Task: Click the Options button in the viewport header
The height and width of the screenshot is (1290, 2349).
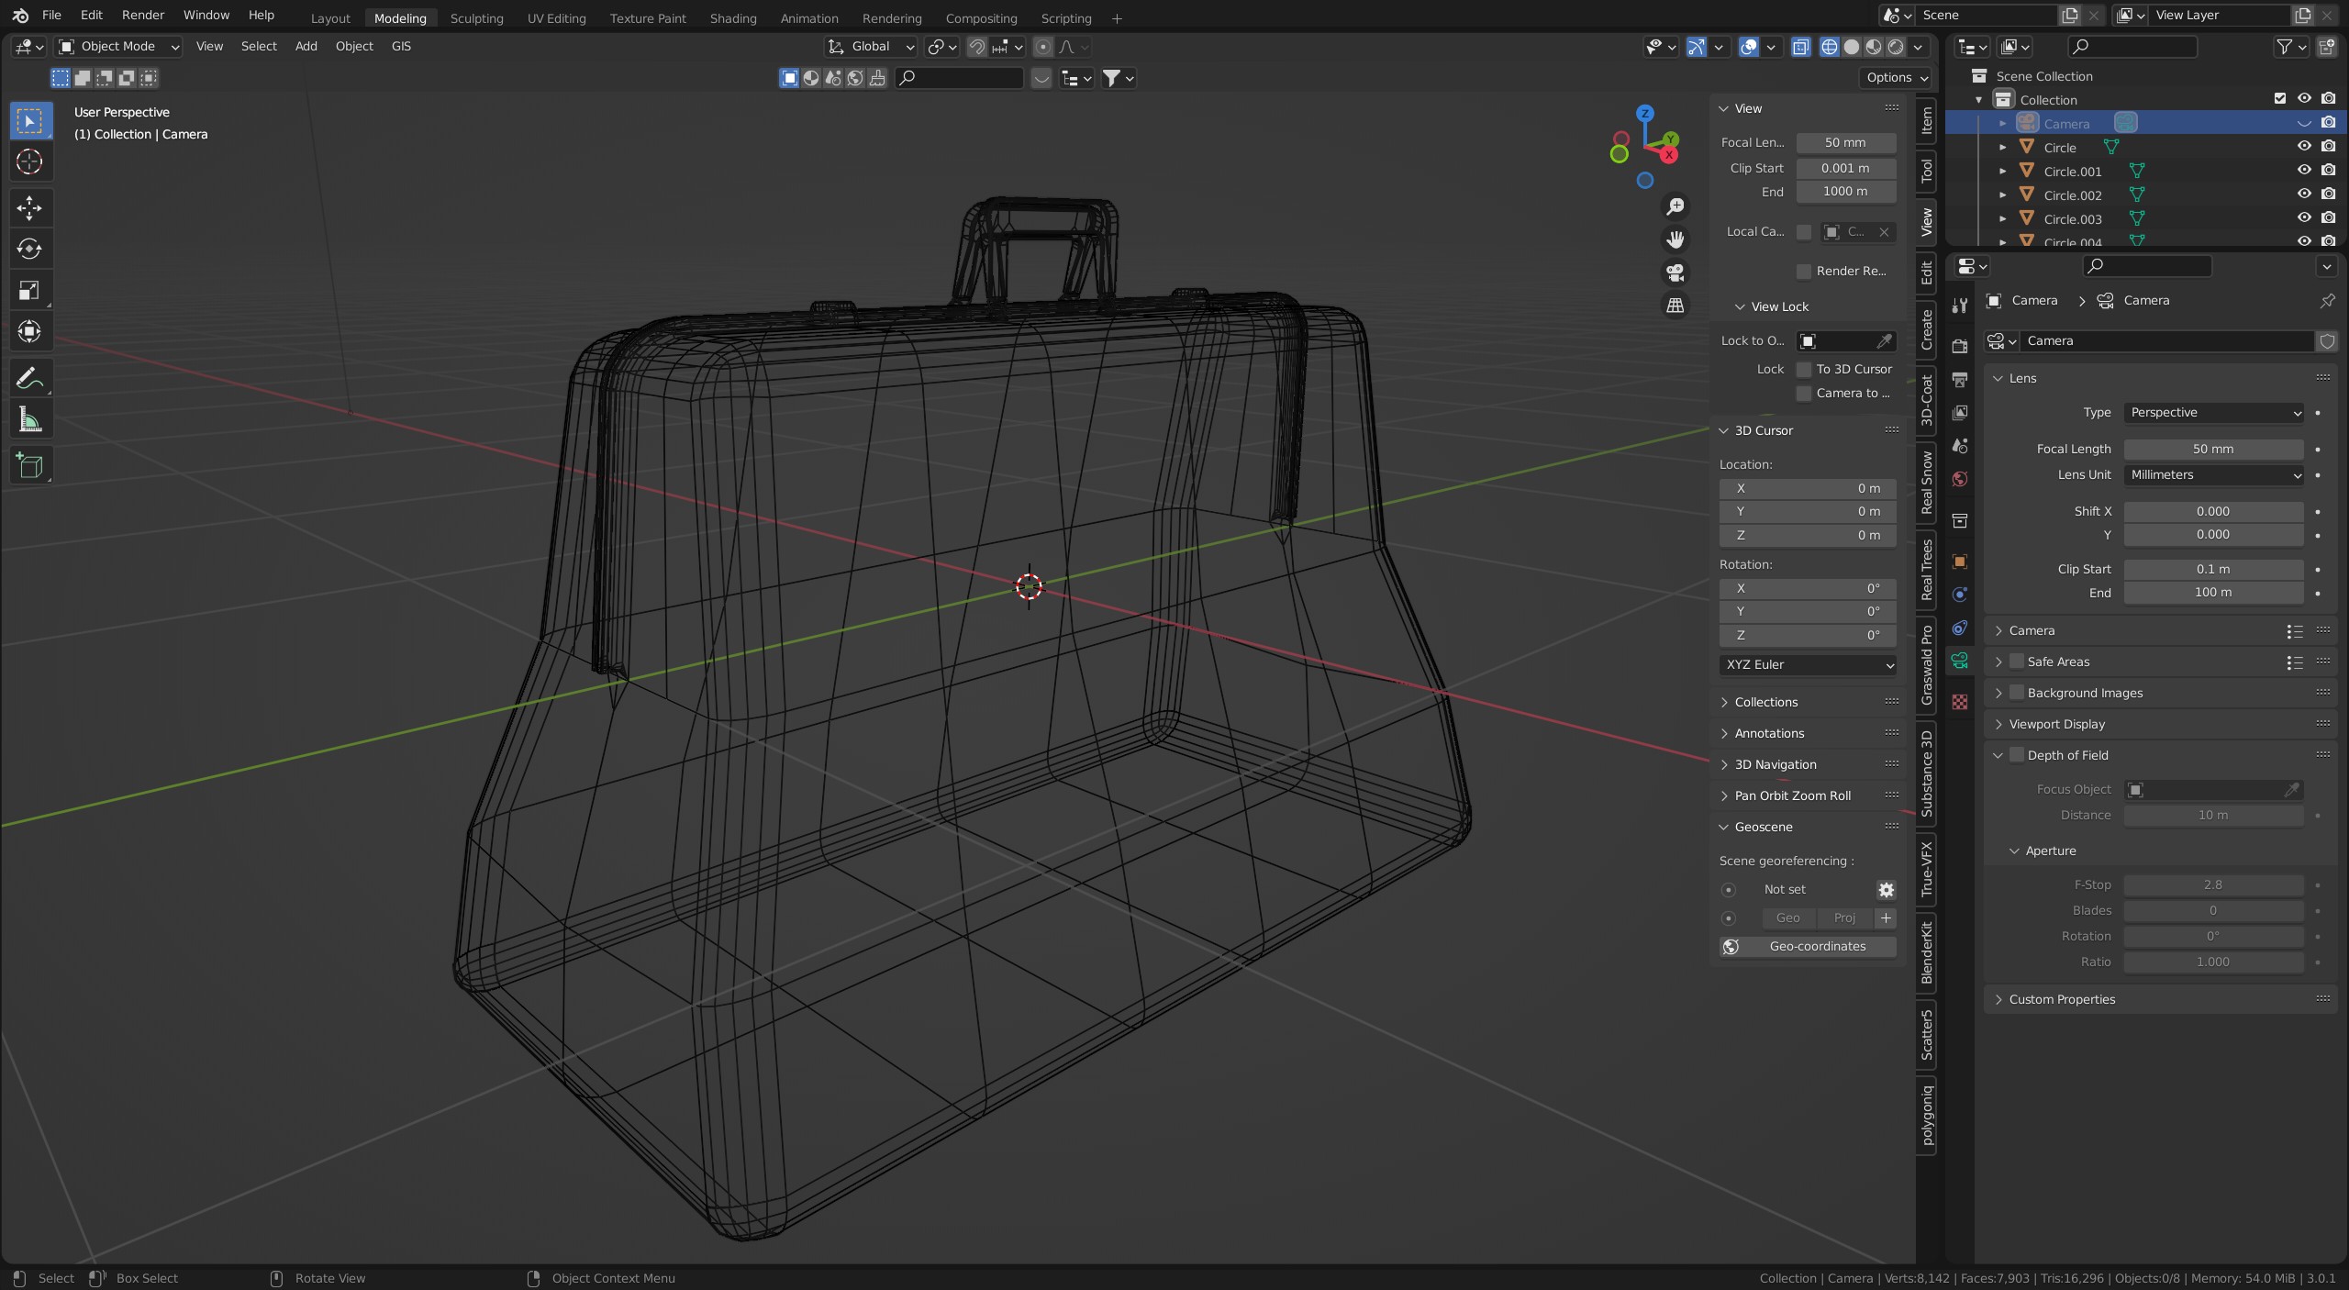Action: click(1895, 78)
